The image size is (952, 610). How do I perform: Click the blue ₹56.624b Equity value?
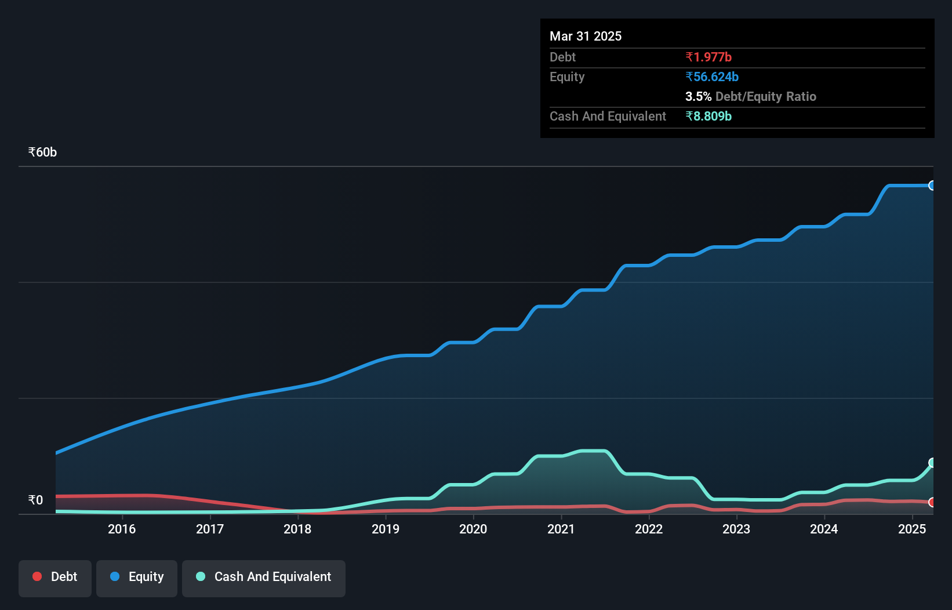[712, 77]
